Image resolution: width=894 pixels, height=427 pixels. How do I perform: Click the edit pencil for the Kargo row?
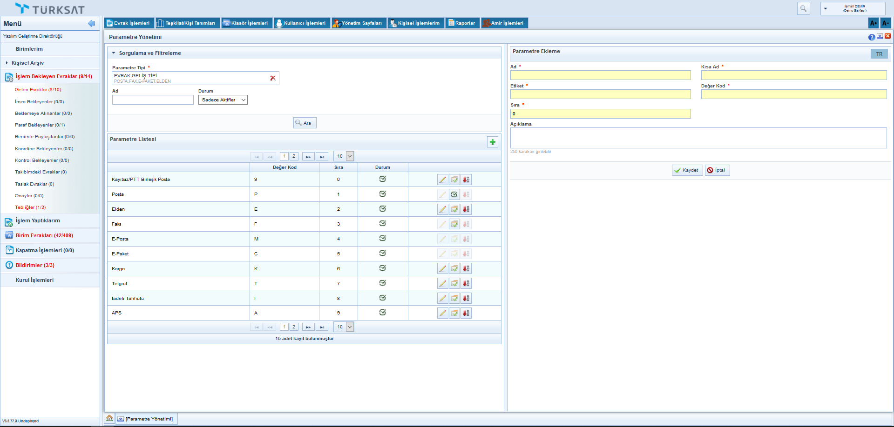click(x=442, y=269)
